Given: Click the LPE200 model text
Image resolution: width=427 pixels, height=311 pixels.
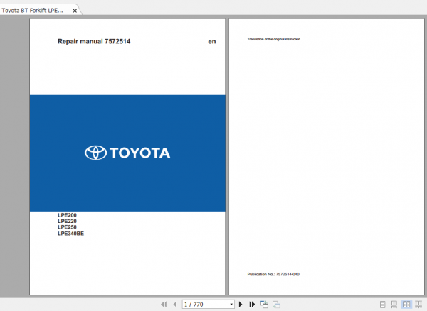Looking at the screenshot, I should click(x=67, y=215).
